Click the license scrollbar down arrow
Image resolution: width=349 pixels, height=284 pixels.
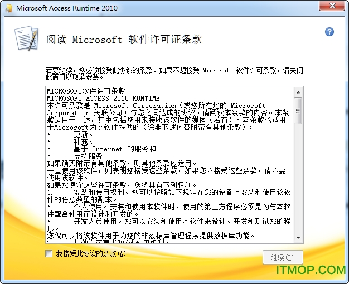298,238
